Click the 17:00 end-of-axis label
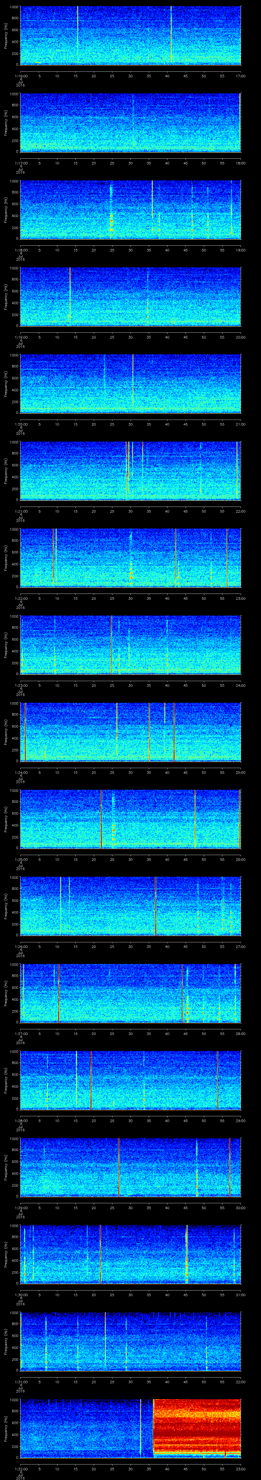Viewport: 261px width, 1480px height. point(241,76)
